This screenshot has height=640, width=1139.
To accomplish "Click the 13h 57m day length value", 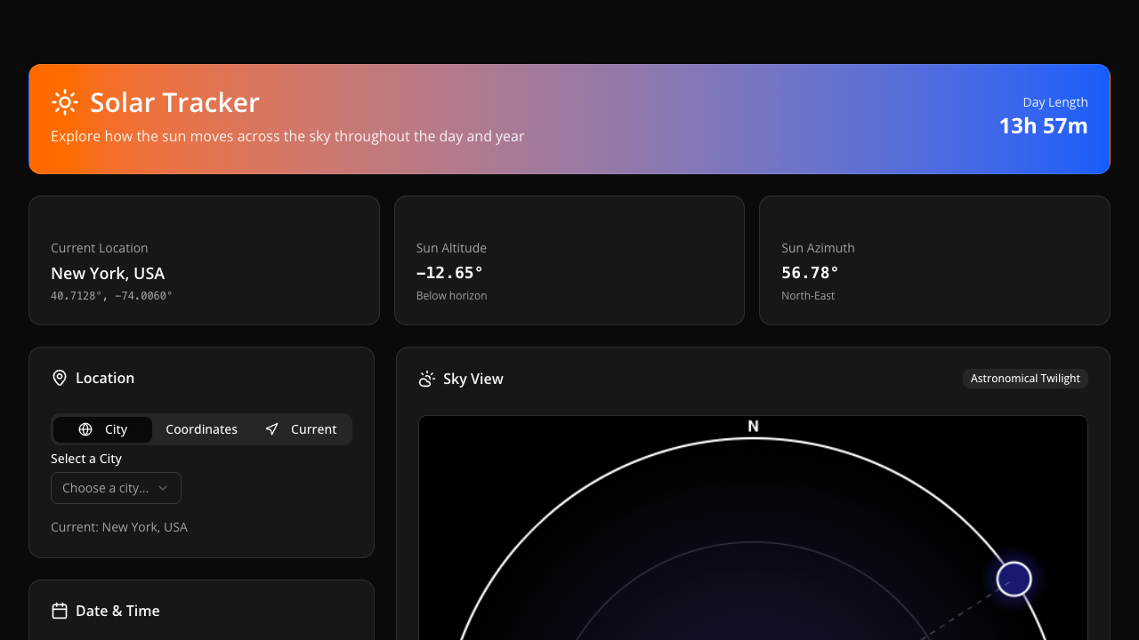I will click(1044, 126).
